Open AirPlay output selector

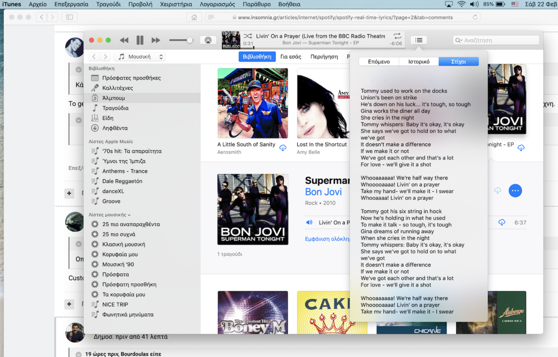(208, 40)
